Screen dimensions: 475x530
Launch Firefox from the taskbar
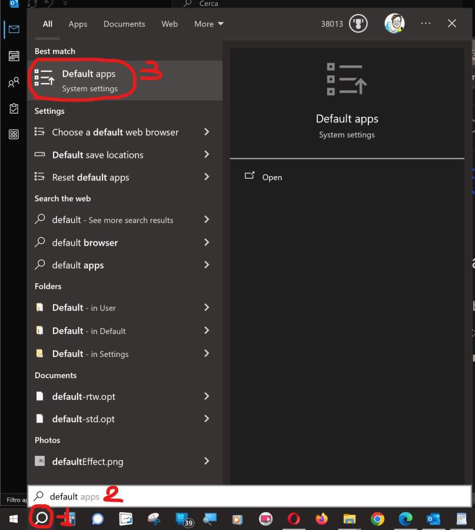(321, 519)
